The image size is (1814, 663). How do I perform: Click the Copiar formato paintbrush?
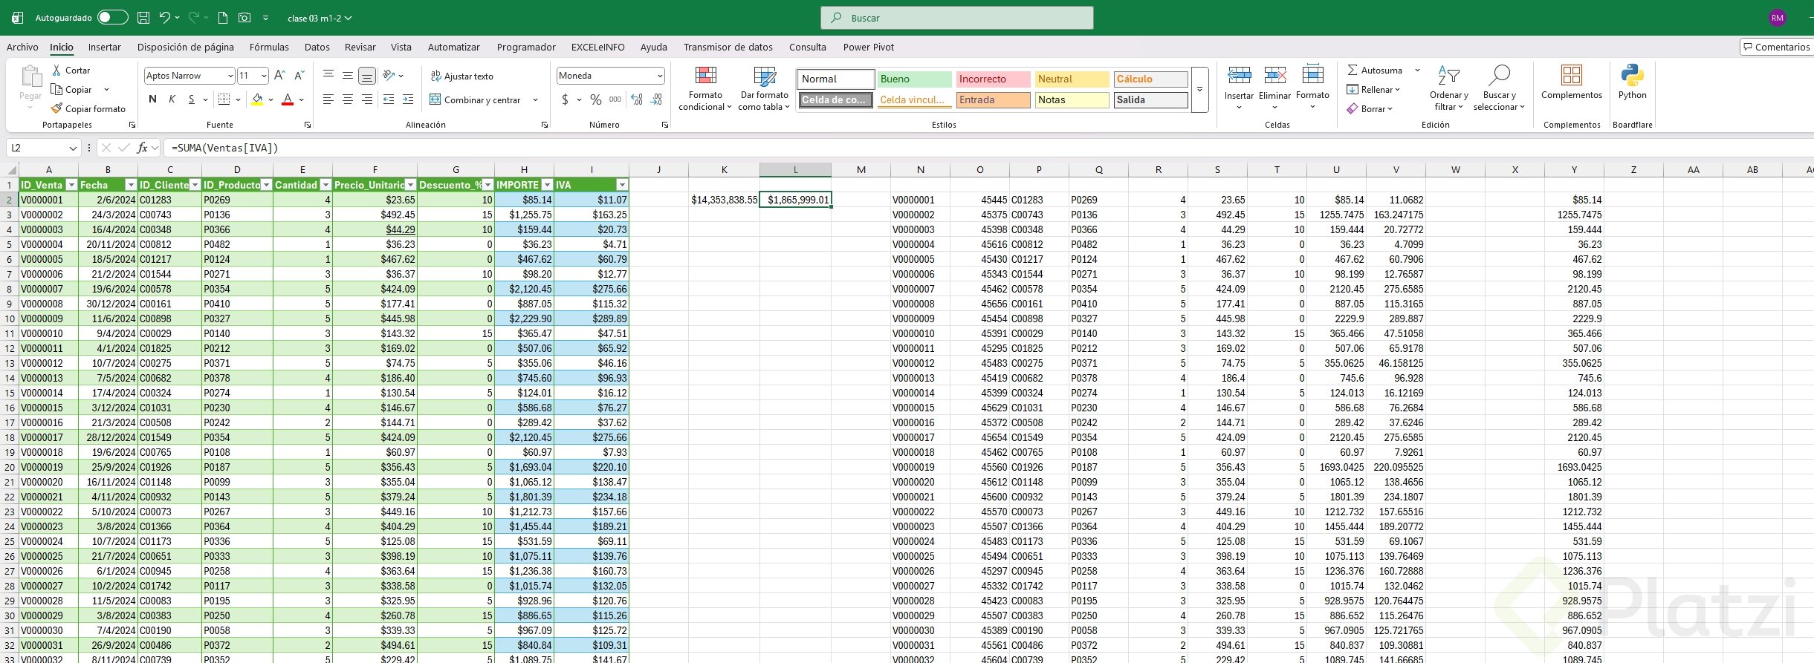point(57,108)
